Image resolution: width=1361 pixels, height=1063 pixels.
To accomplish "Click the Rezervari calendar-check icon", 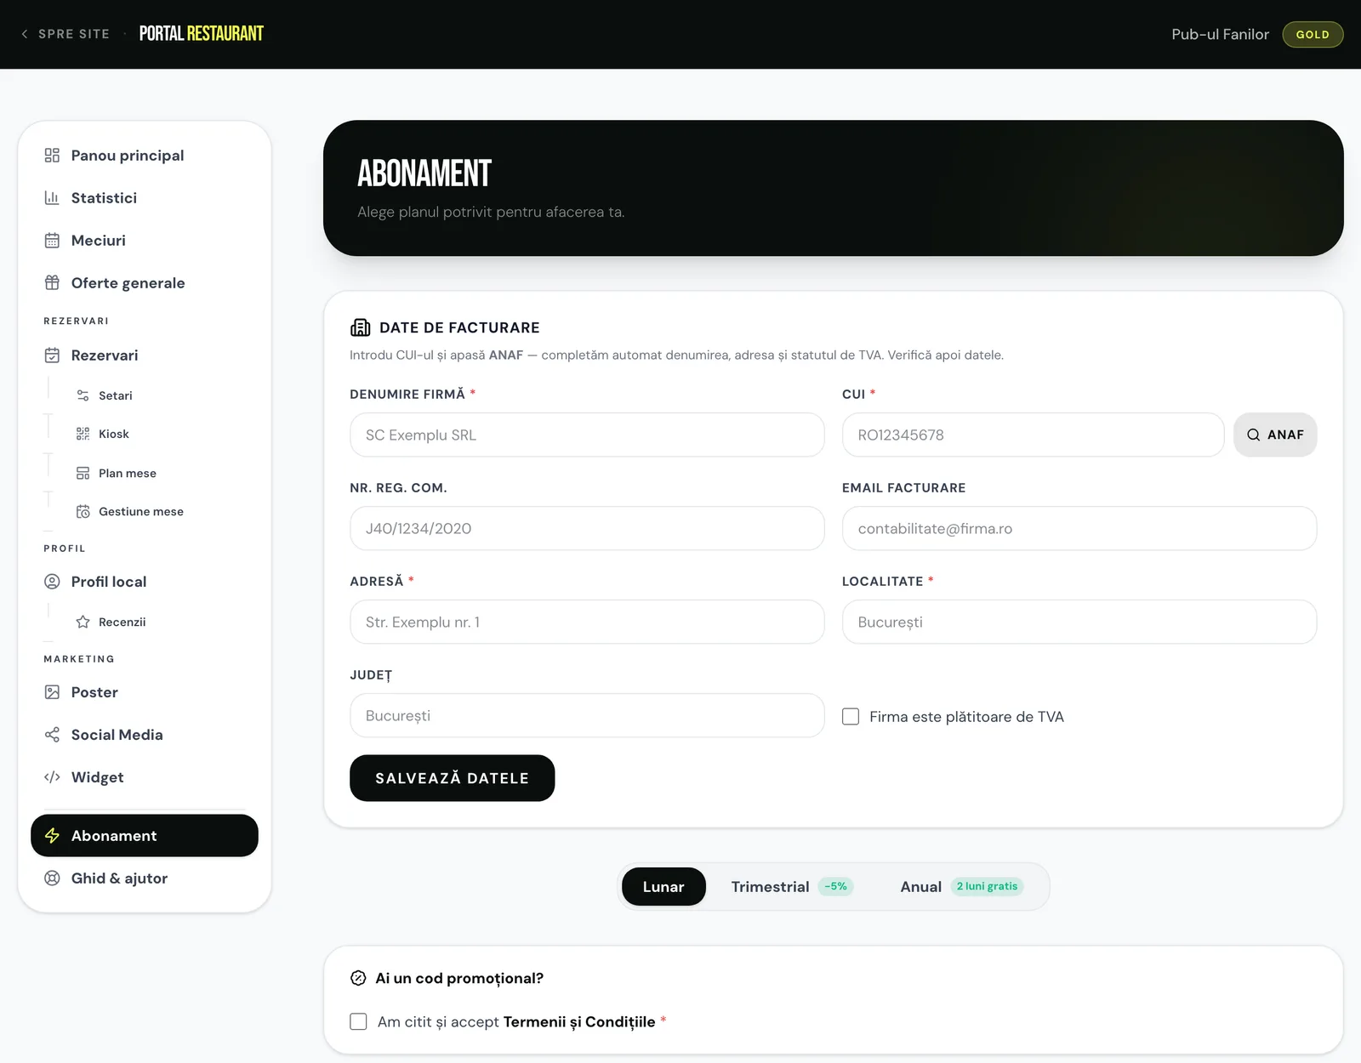I will [52, 355].
